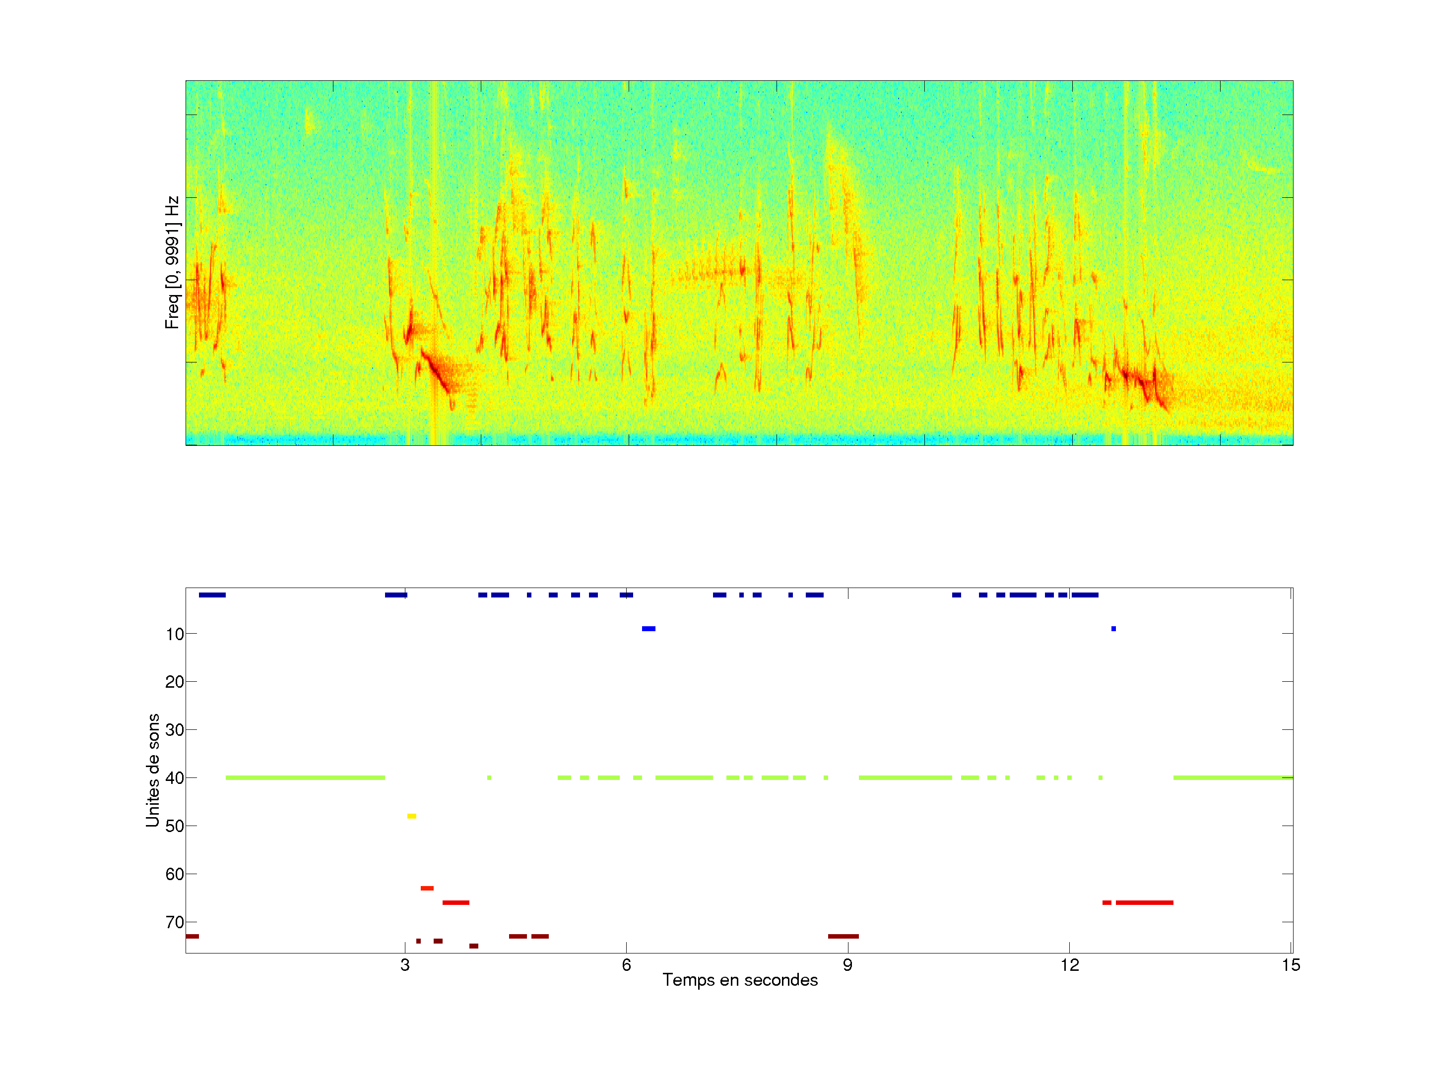
Task: Select the orange-red segment at unit 63
Action: pos(427,889)
